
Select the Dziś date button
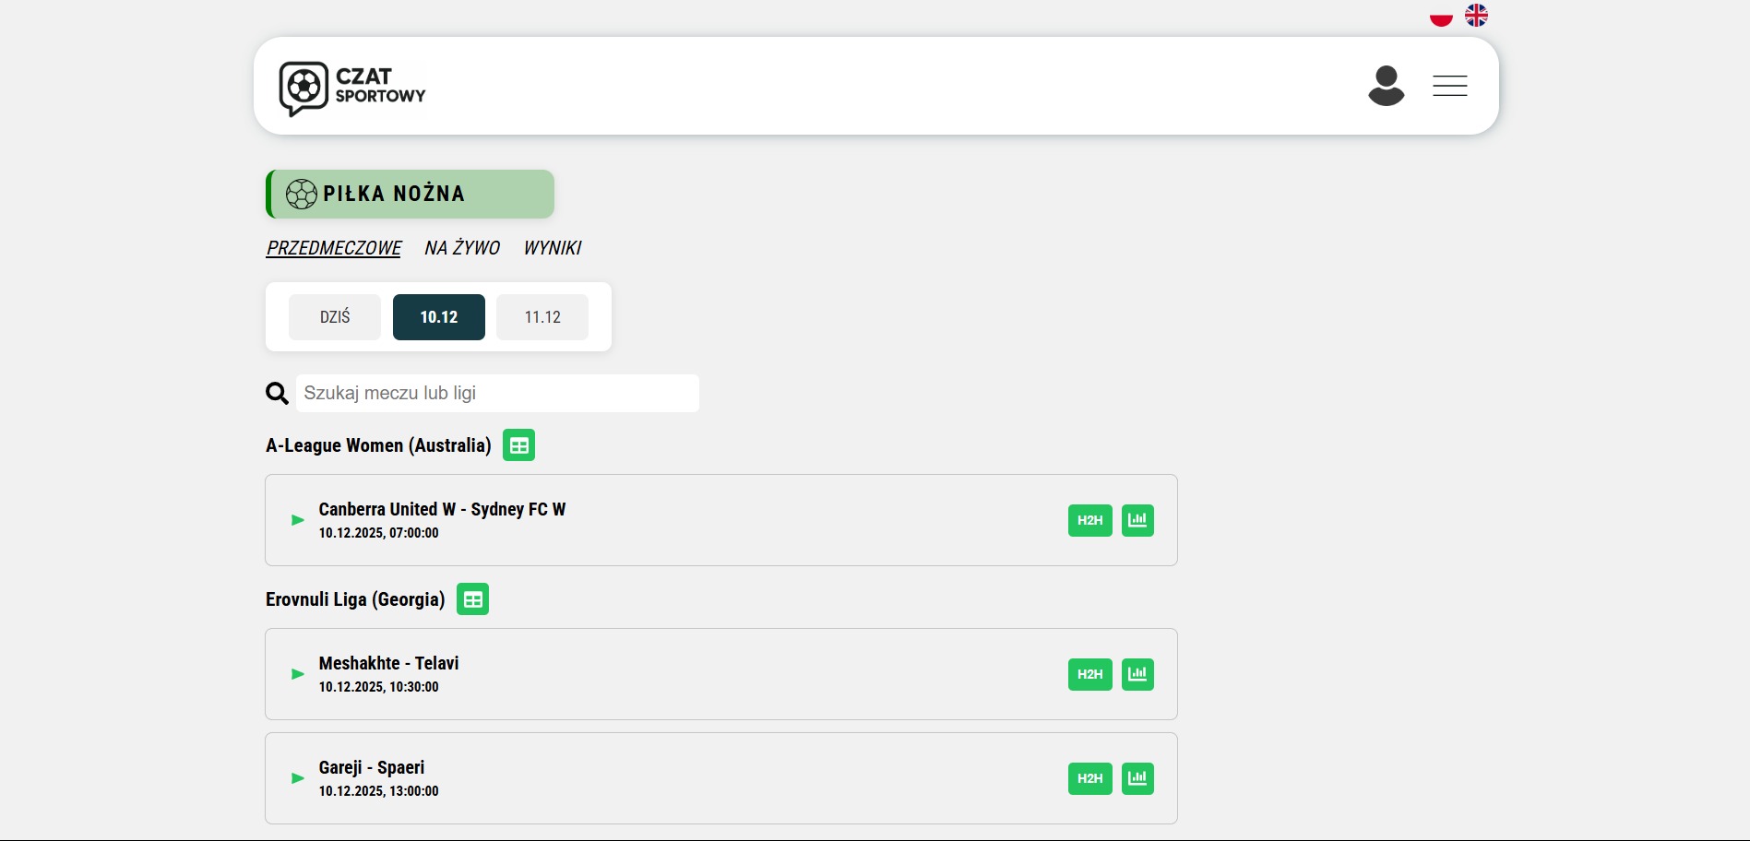(335, 317)
